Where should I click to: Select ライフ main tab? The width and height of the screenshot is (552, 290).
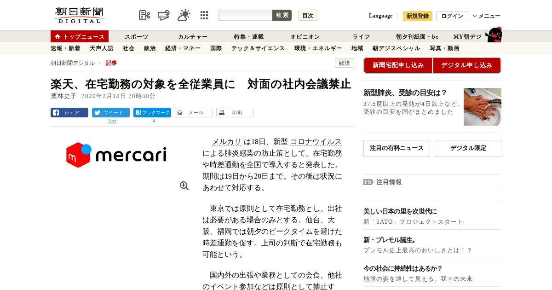(x=361, y=37)
